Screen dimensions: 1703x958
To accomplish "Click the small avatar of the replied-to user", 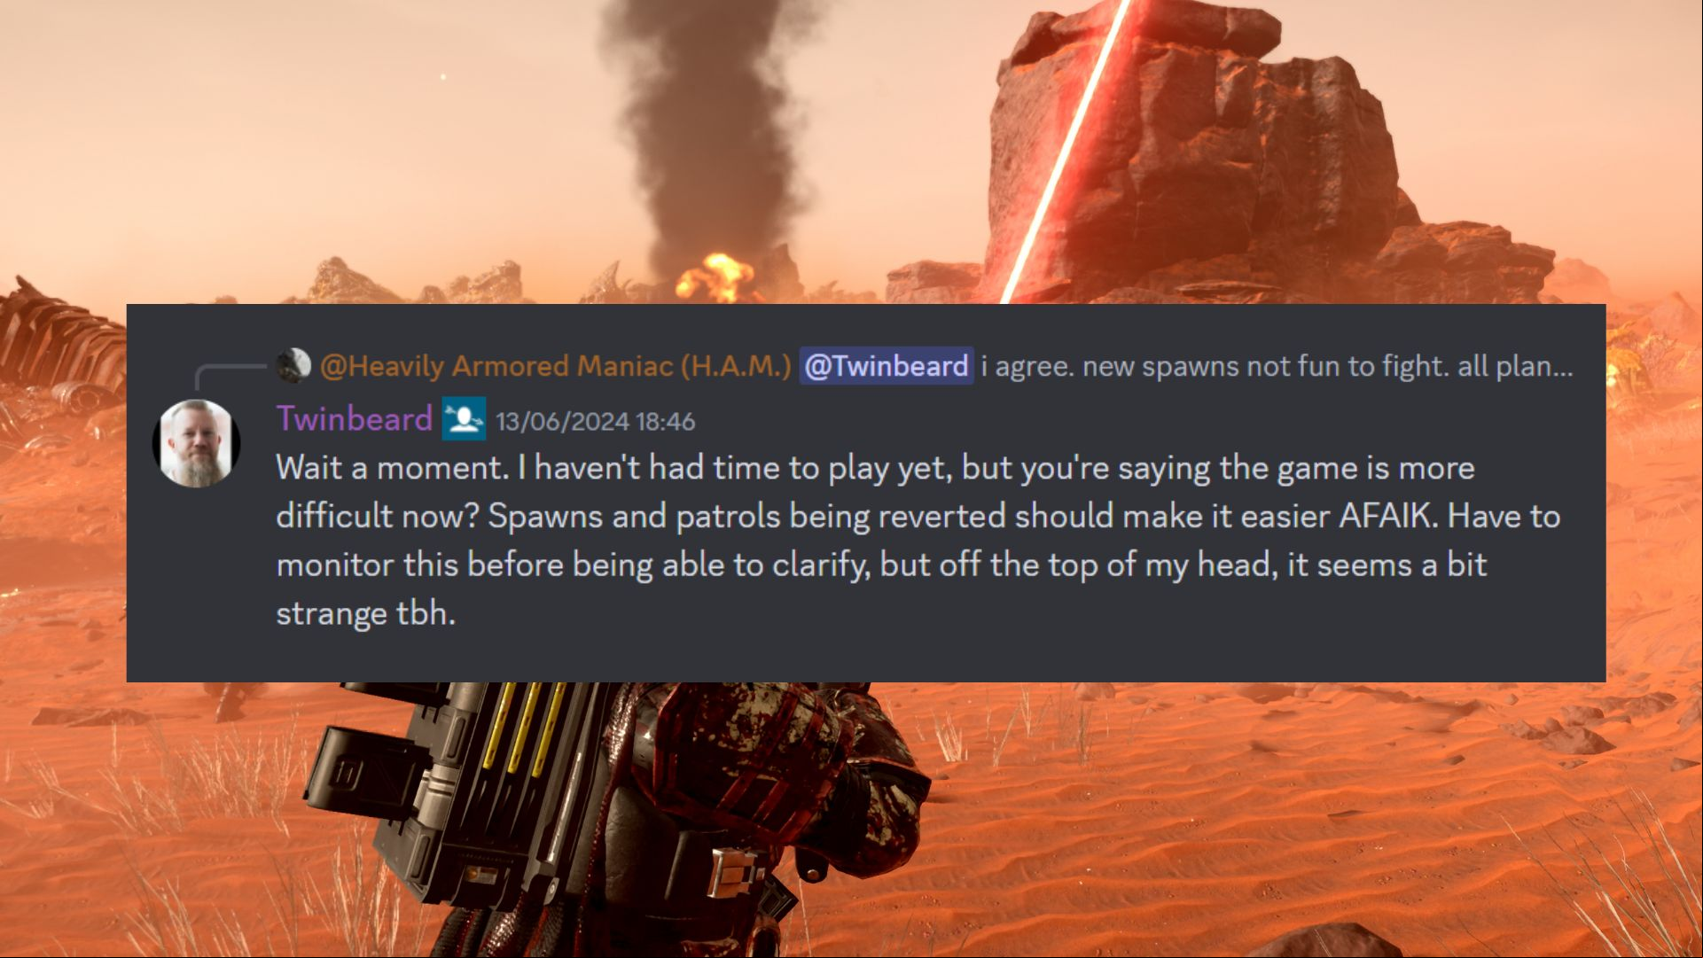I will tap(293, 365).
